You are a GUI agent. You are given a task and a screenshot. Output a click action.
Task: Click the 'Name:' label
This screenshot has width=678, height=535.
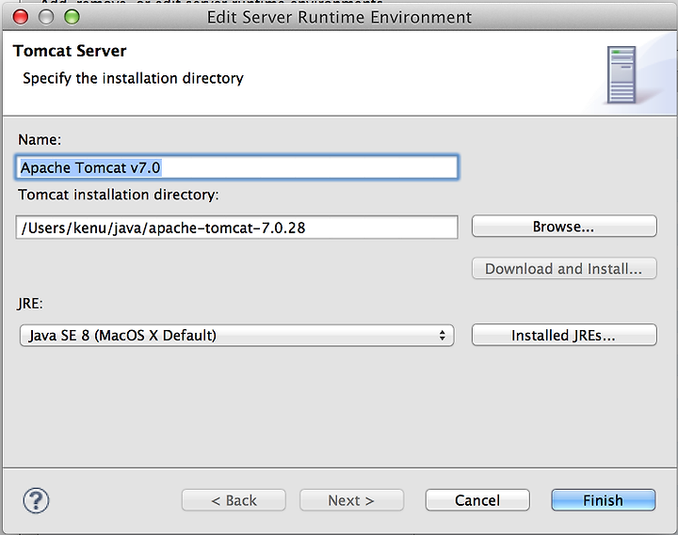40,139
